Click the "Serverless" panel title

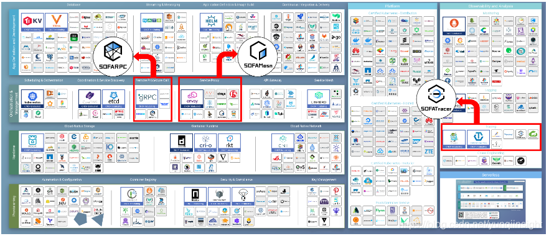tap(490, 175)
